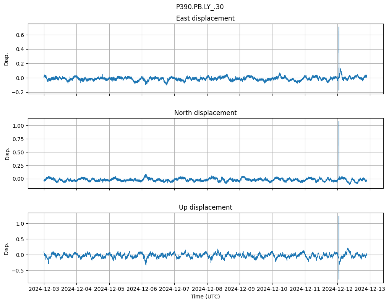Click the 2024-12-12 date tick label
The image size is (389, 303).
click(x=337, y=289)
